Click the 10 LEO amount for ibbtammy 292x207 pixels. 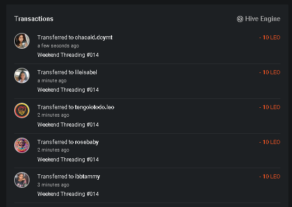[270, 177]
